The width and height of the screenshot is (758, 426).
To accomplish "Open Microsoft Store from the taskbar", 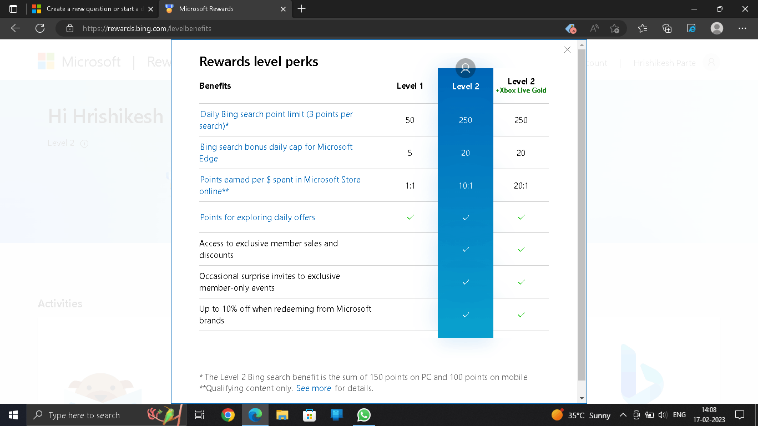I will [x=309, y=415].
